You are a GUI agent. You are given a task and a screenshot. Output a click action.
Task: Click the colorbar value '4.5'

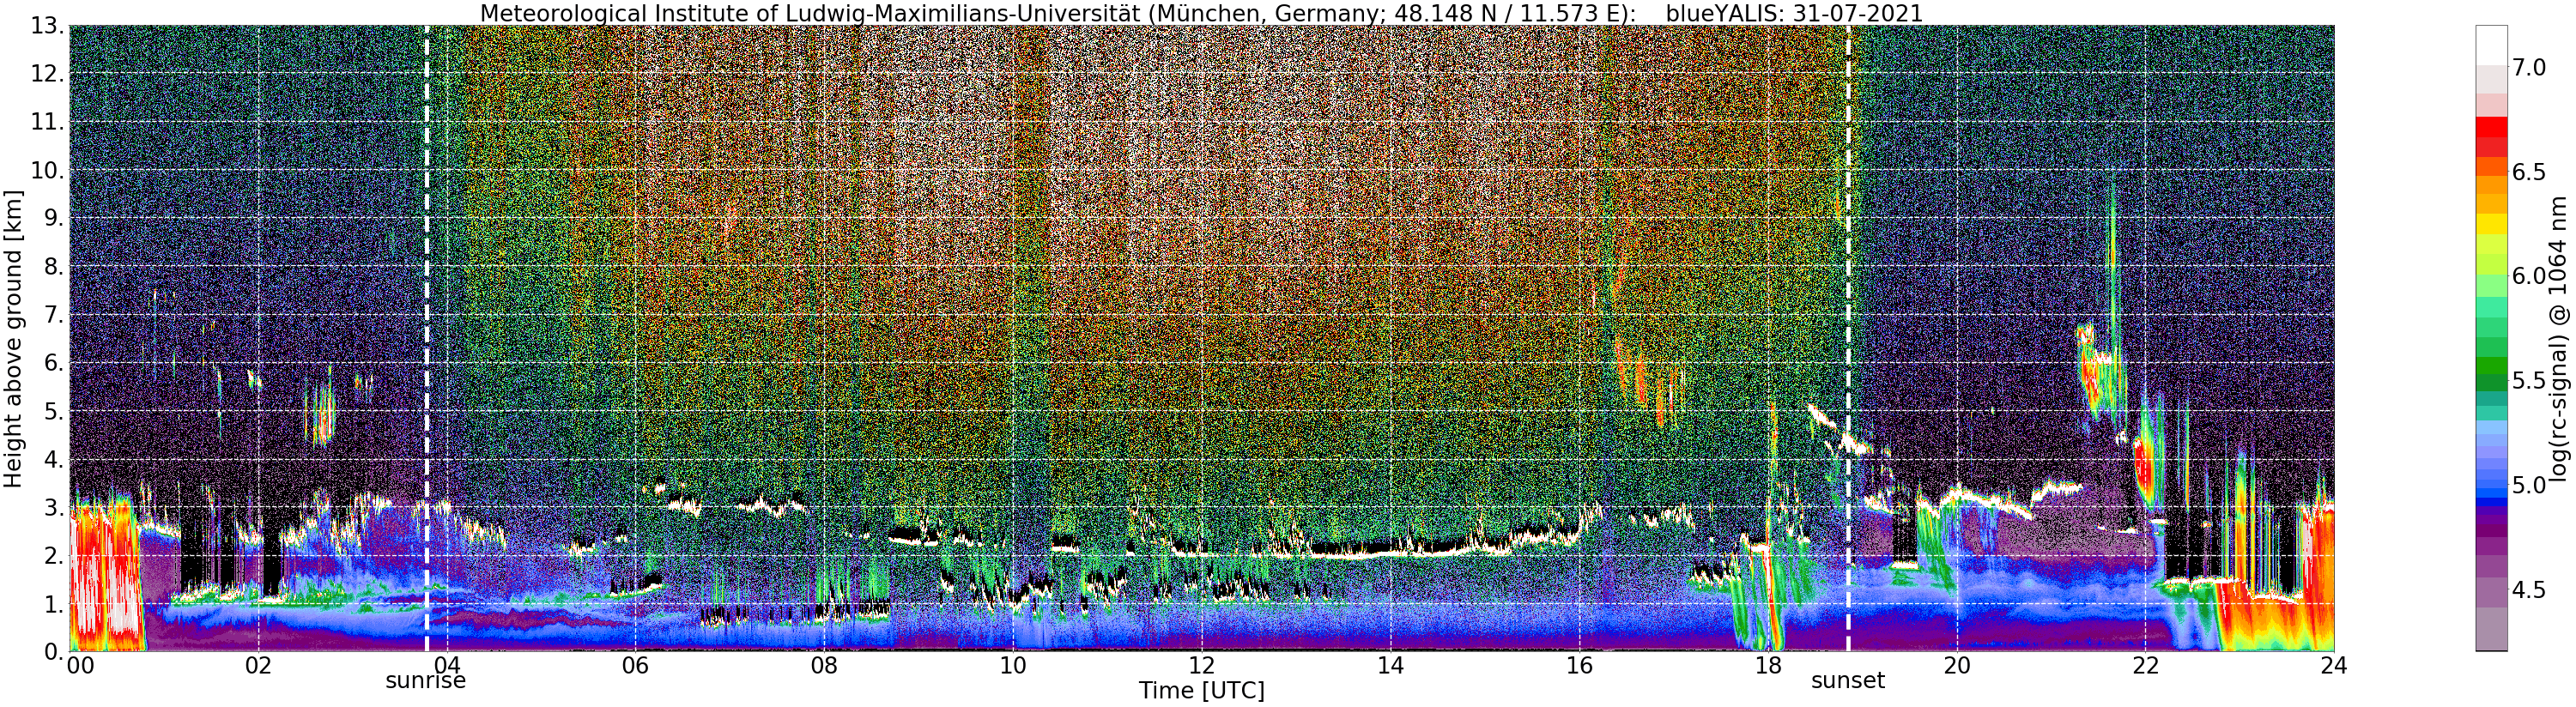pyautogui.click(x=2528, y=590)
